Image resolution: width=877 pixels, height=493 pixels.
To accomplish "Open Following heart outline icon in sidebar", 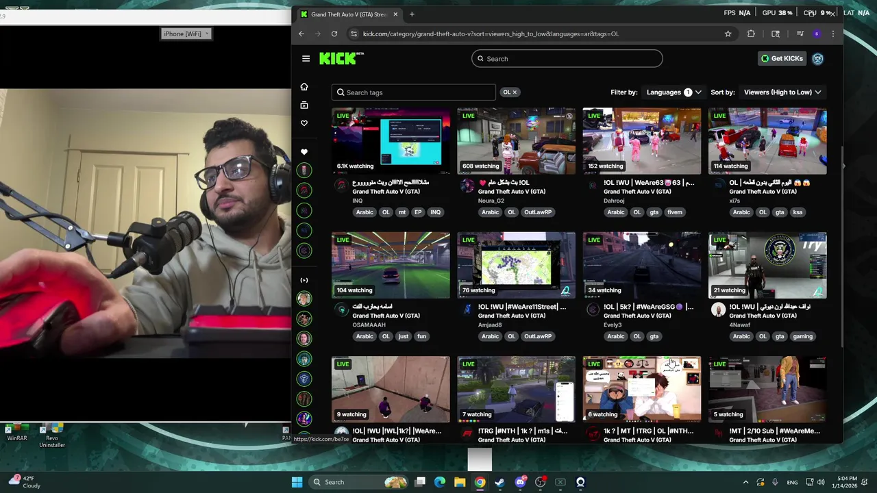I will pyautogui.click(x=304, y=123).
